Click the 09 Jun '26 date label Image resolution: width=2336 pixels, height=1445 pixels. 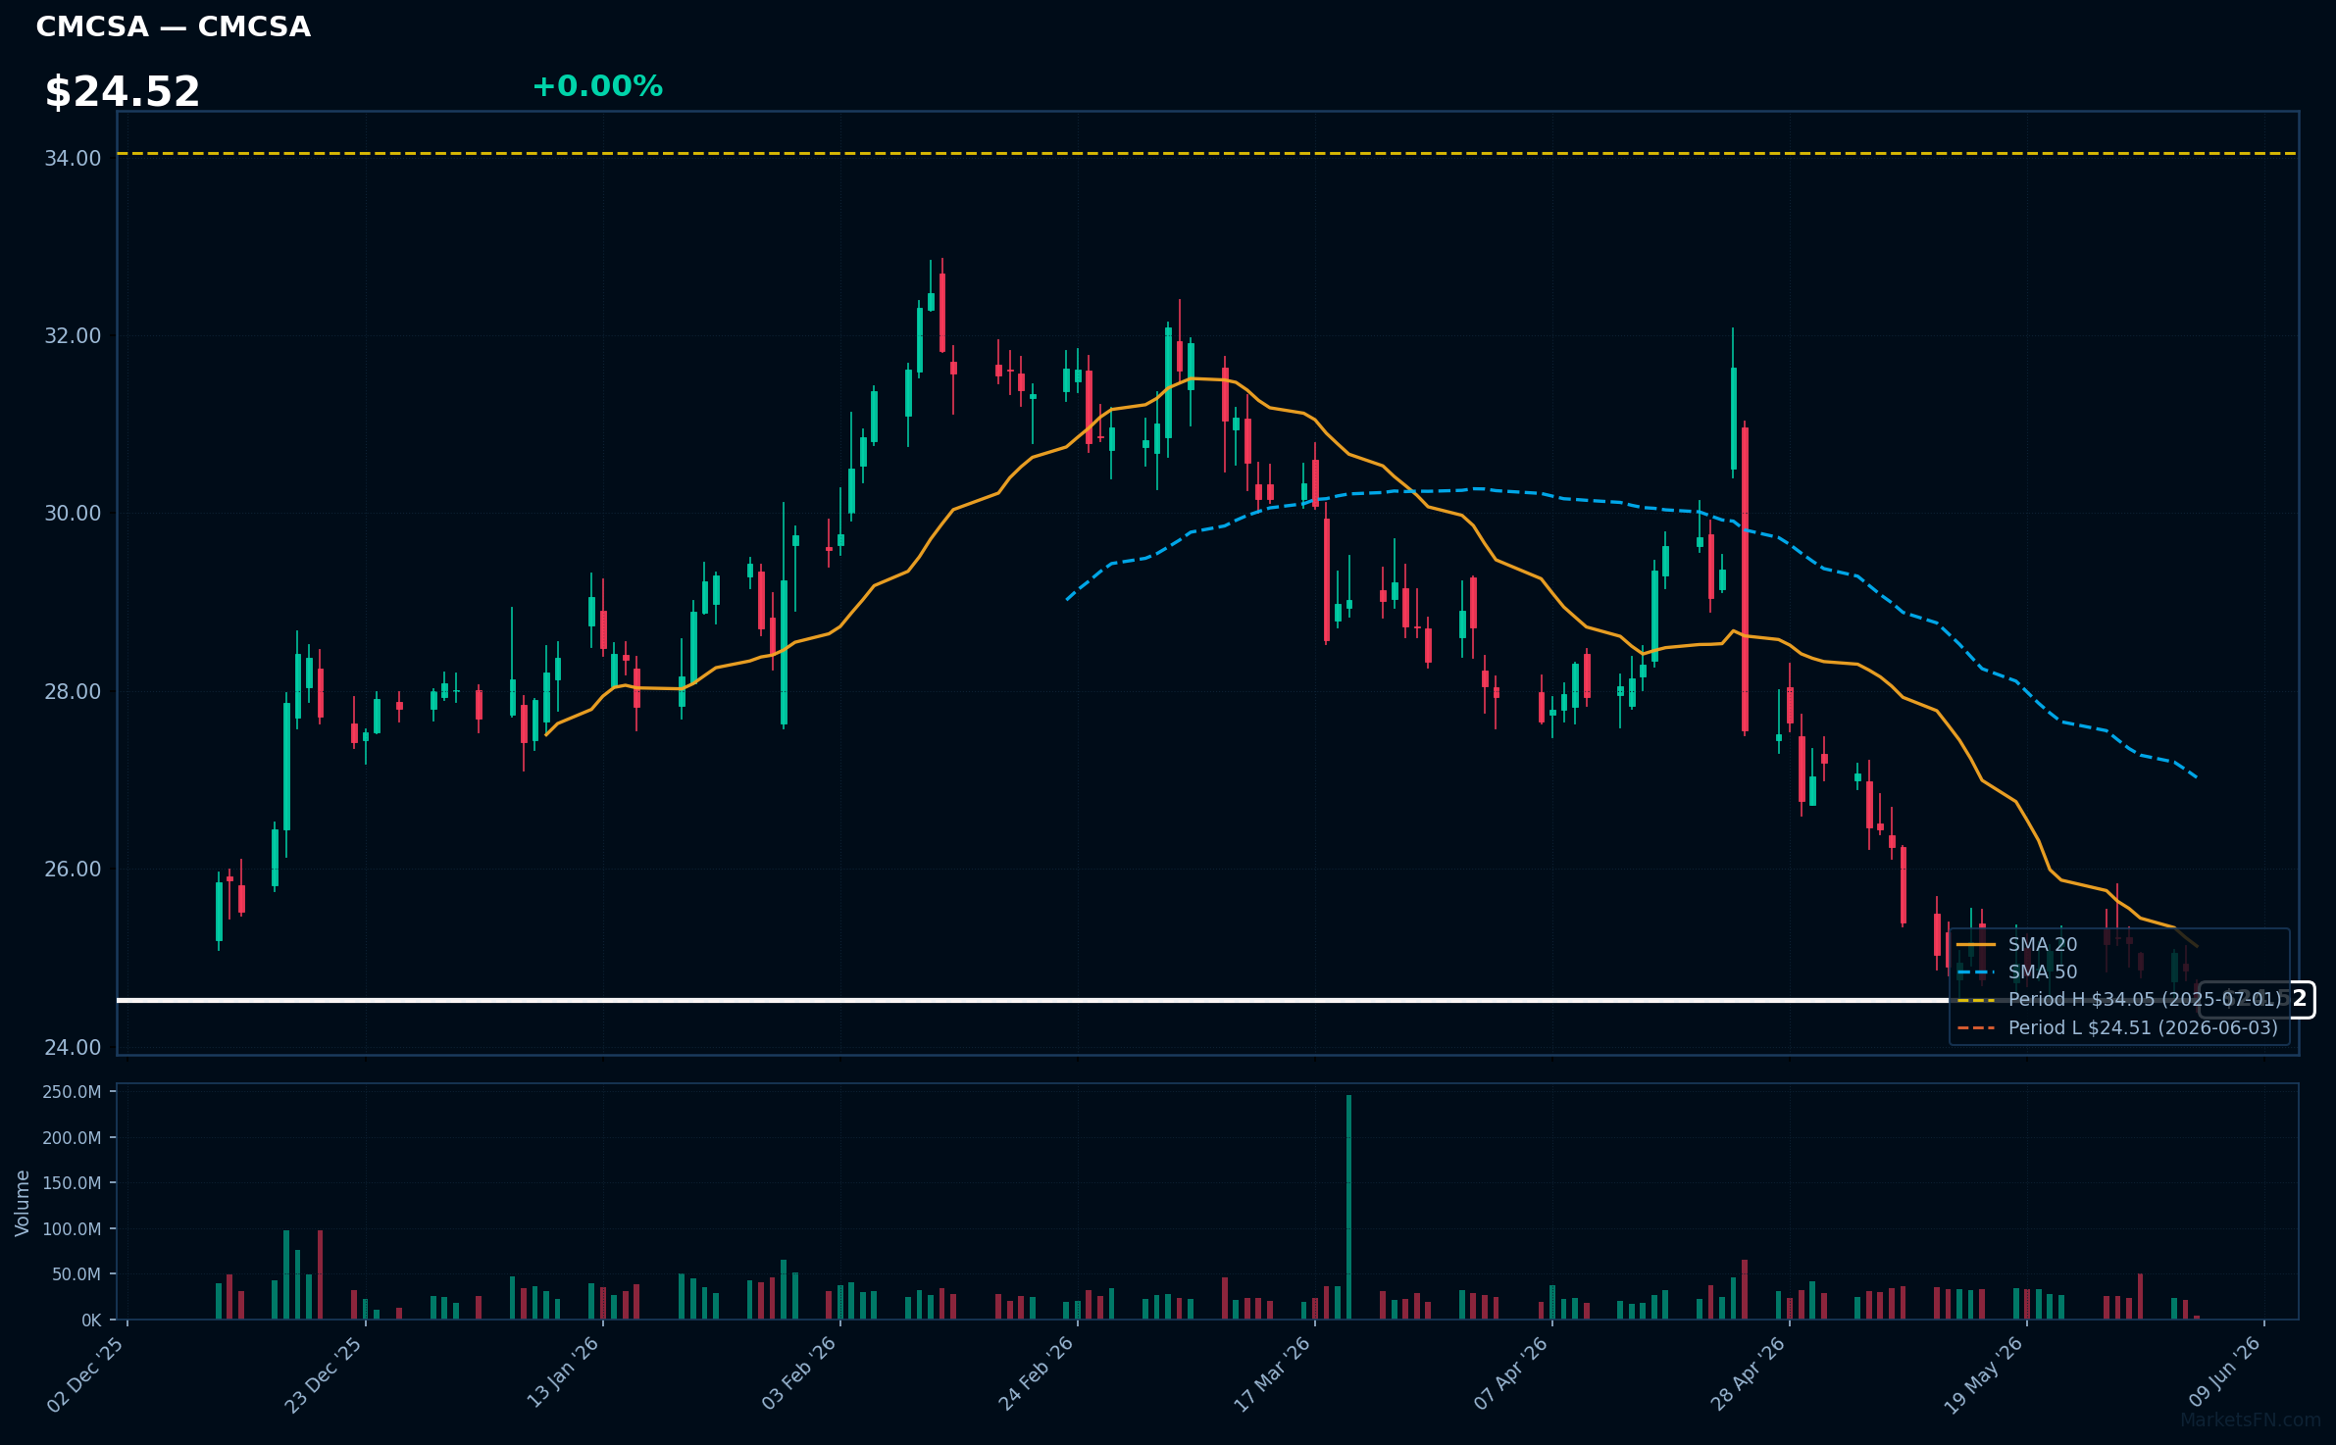[x=2224, y=1371]
